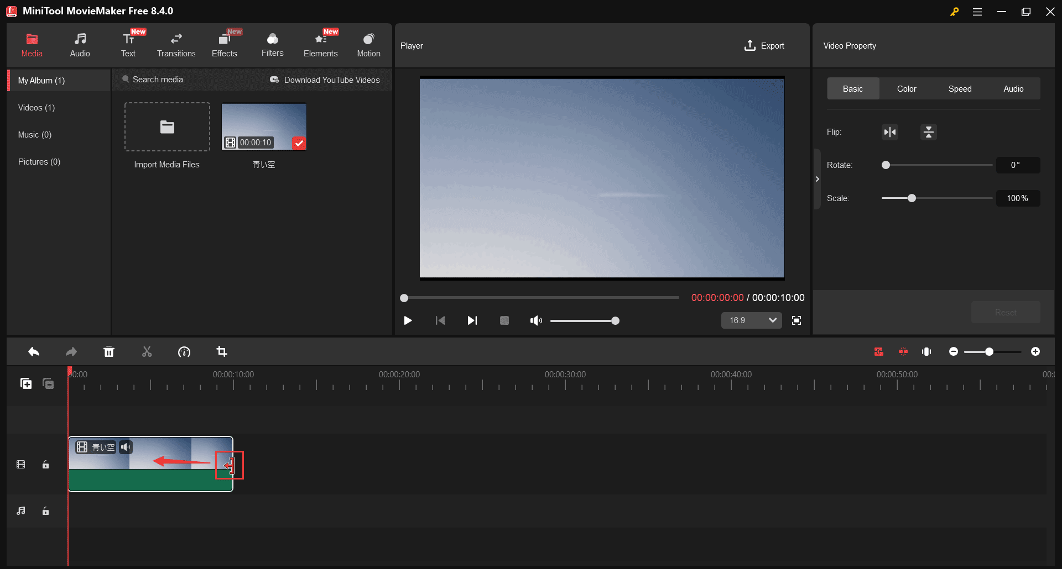Image resolution: width=1062 pixels, height=569 pixels.
Task: Open the Motion panel
Action: [368, 44]
